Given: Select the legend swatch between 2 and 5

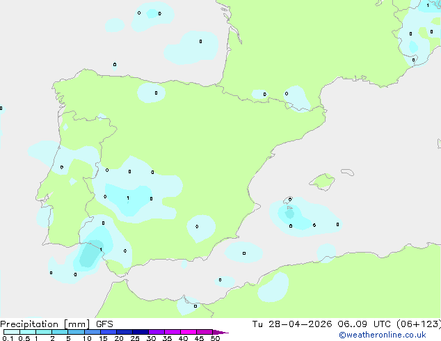Looking at the screenshot, I should pyautogui.click(x=60, y=332).
